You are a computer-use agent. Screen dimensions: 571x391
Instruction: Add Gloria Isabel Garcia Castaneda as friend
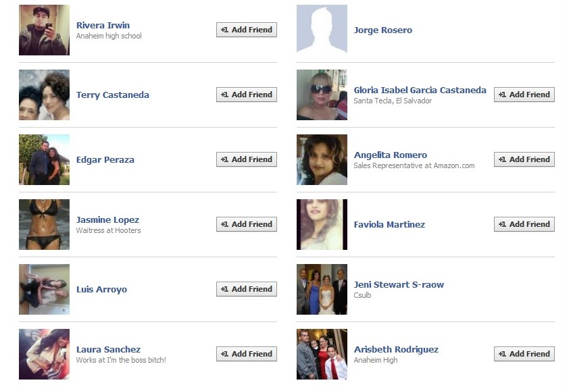524,95
